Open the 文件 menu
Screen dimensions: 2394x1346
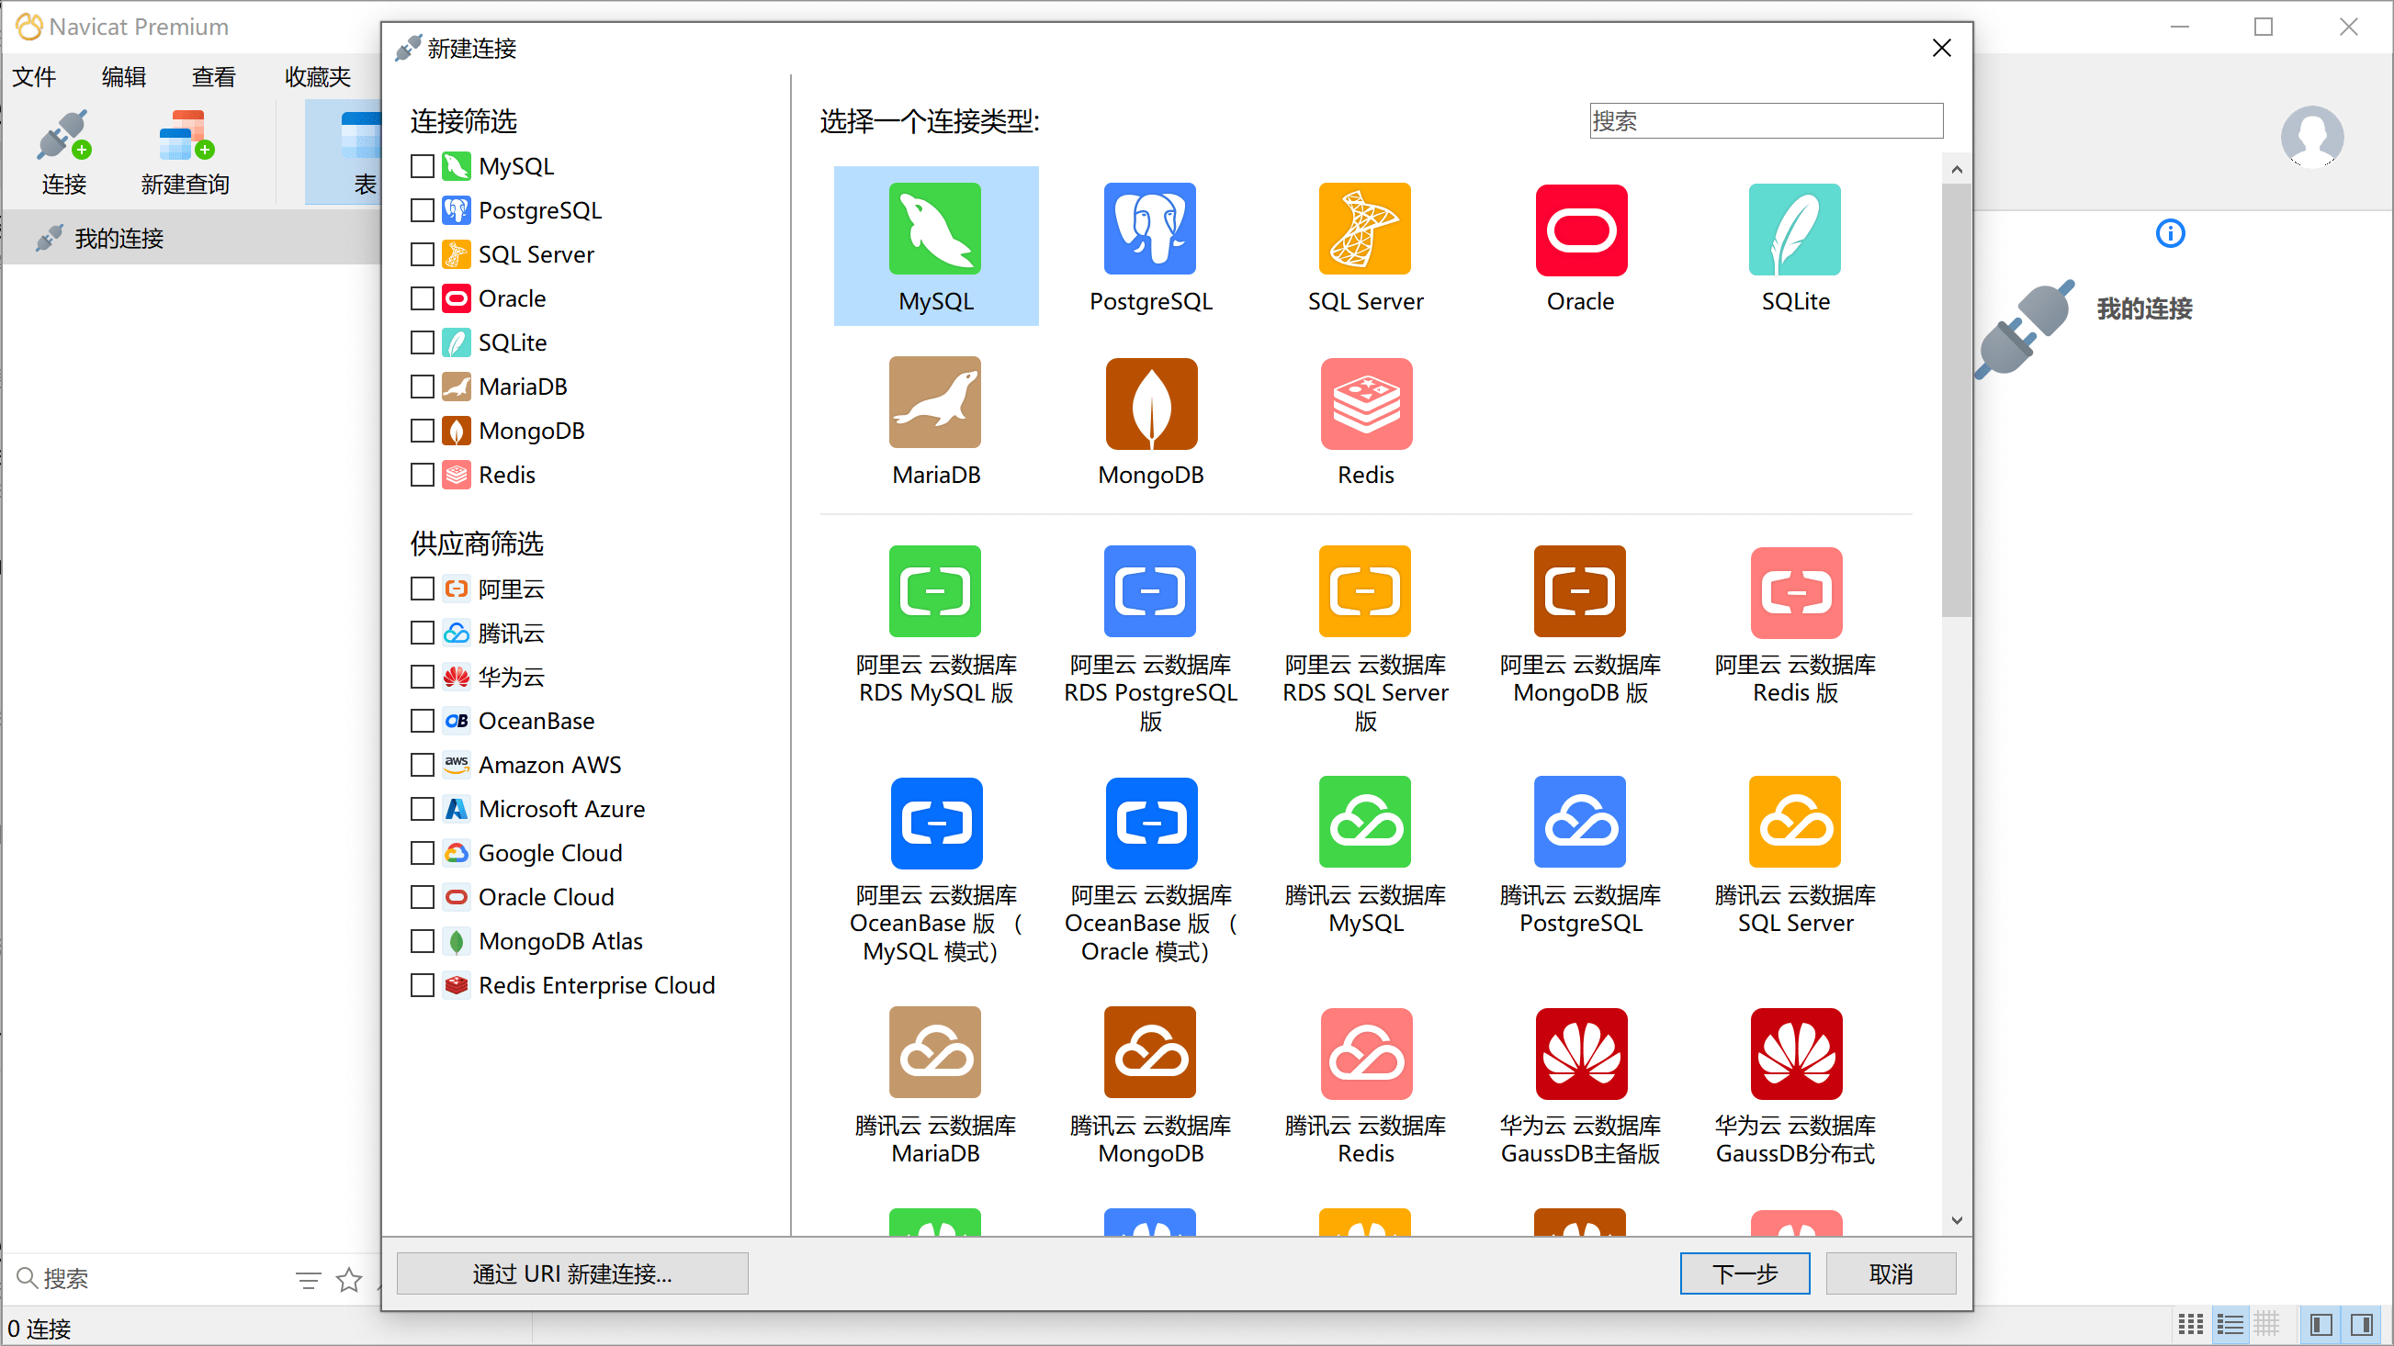coord(34,77)
